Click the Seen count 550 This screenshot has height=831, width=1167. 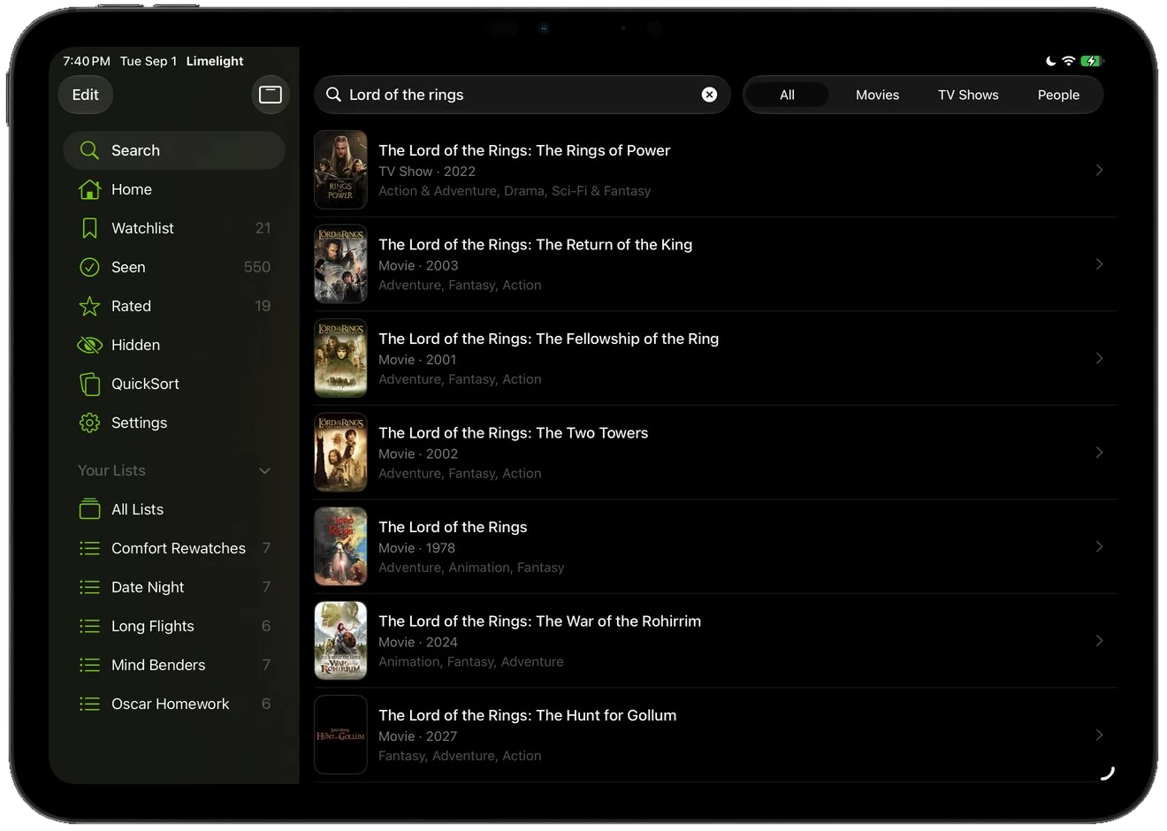[x=257, y=267]
